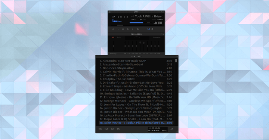Screen dimensions: 269x140
Task: Select track 9 Ellie Goulding - Love Me Like You Do
Action: pyautogui.click(x=136, y=90)
